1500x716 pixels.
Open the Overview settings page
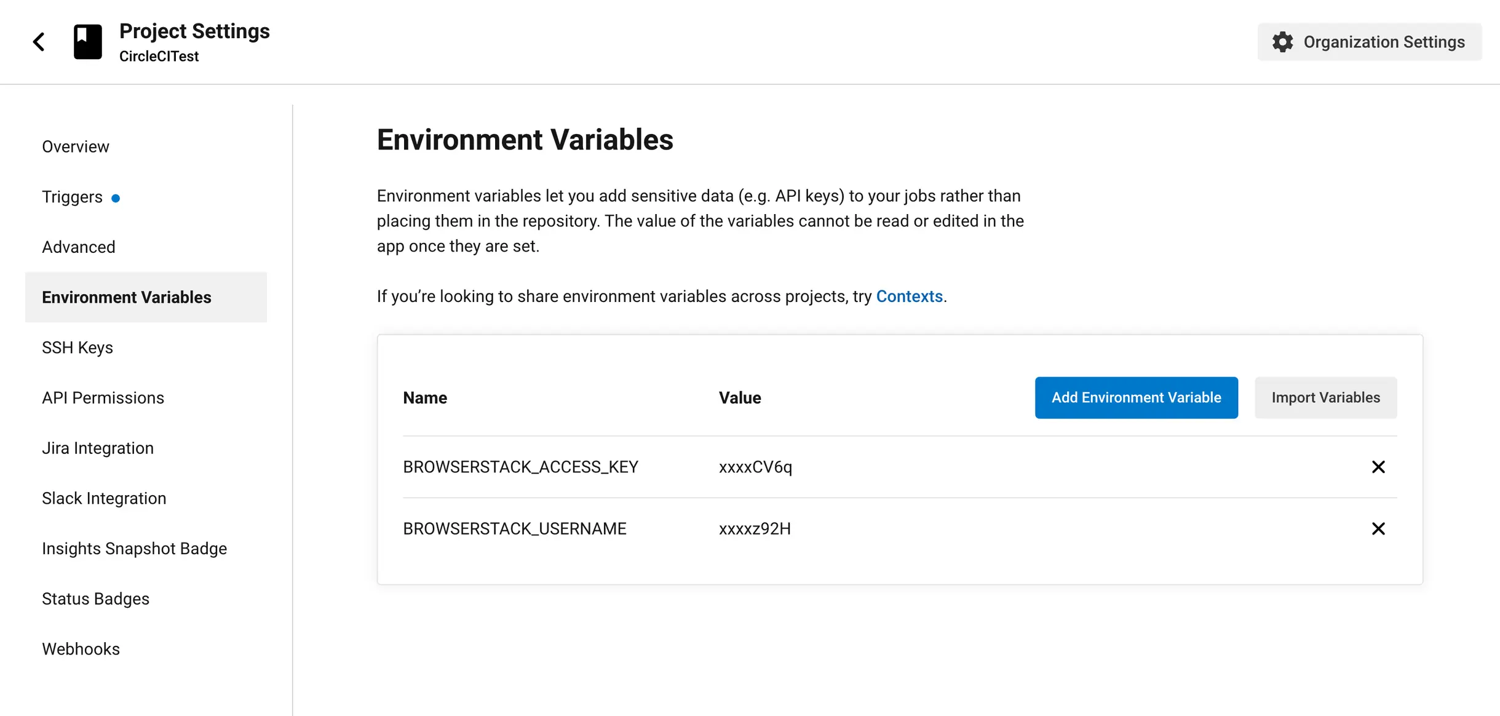pyautogui.click(x=76, y=146)
